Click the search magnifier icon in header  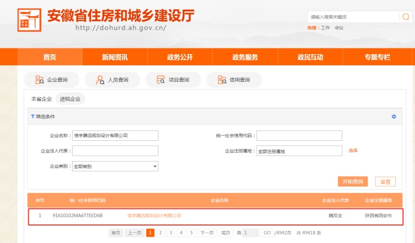(x=406, y=17)
